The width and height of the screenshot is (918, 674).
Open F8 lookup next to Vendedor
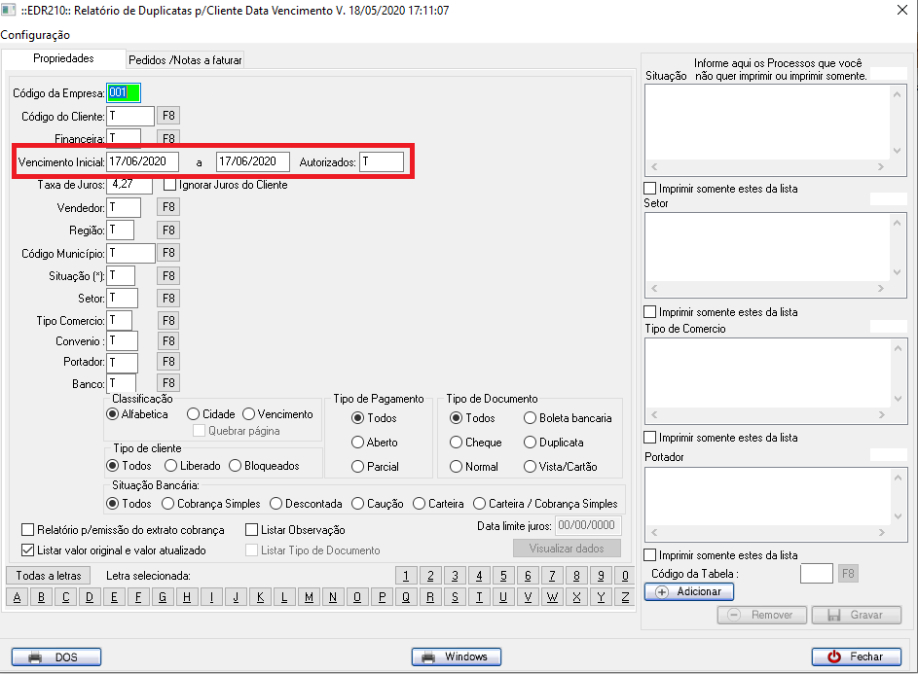click(x=168, y=207)
